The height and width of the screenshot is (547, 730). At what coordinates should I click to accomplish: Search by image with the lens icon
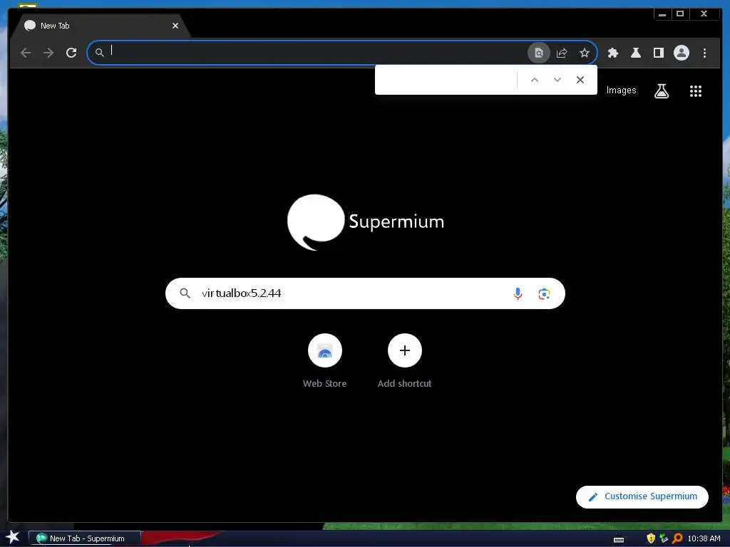click(x=544, y=294)
